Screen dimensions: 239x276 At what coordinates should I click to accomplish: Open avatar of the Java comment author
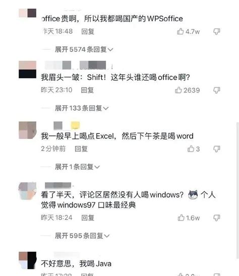click(x=28, y=260)
